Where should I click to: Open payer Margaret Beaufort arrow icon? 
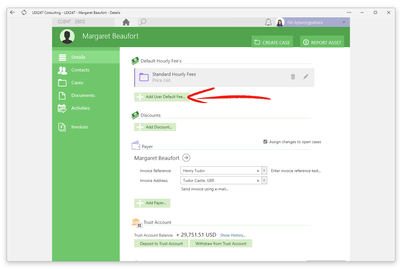[186, 158]
